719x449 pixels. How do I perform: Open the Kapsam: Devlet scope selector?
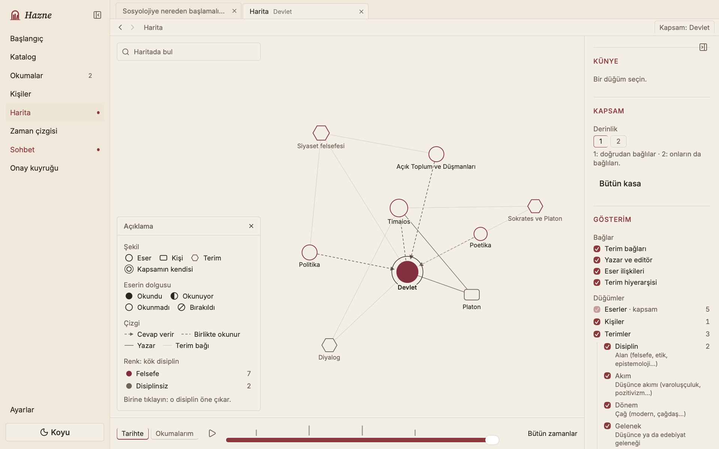tap(684, 27)
